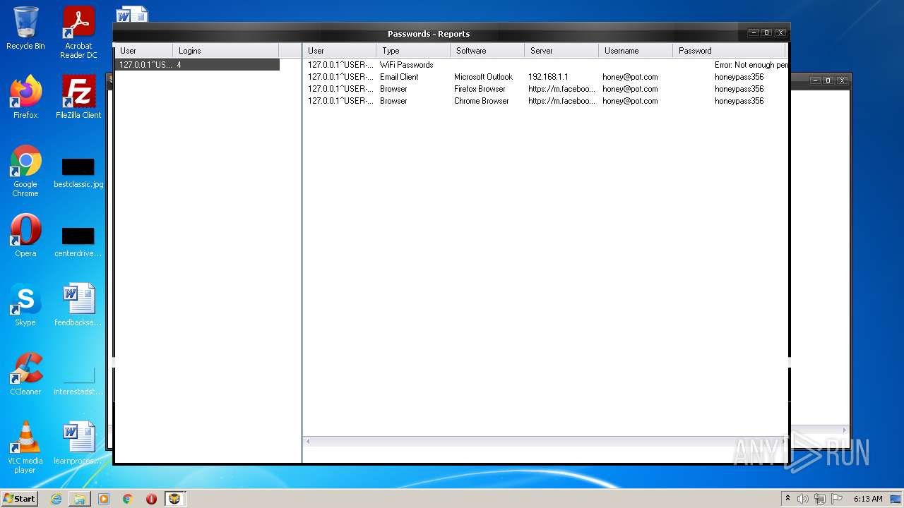Click the 6:13 AM taskbar clock
904x508 pixels.
(868, 499)
